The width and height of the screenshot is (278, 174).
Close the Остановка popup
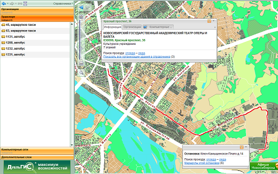246,147
